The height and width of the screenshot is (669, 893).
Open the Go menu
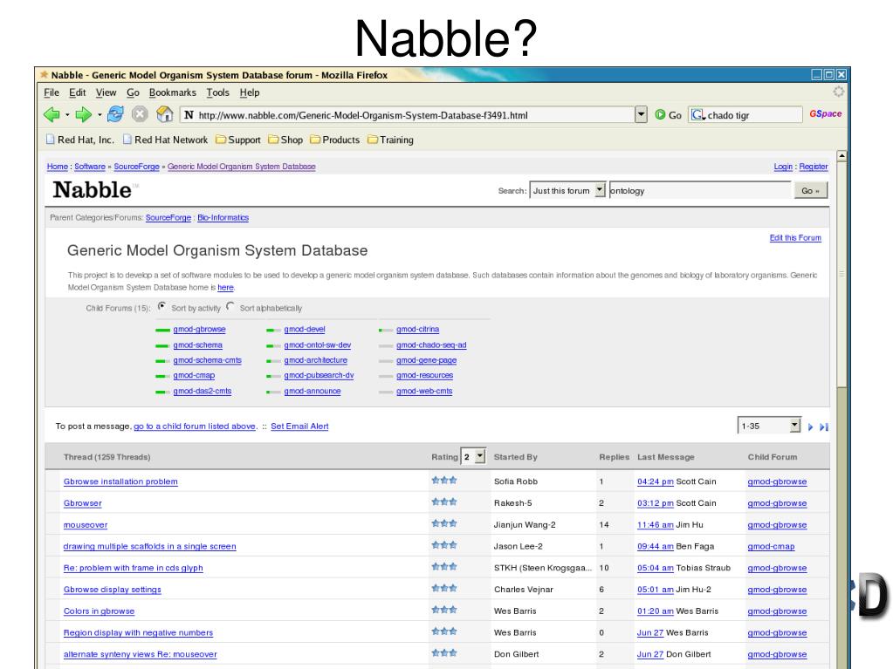(134, 92)
